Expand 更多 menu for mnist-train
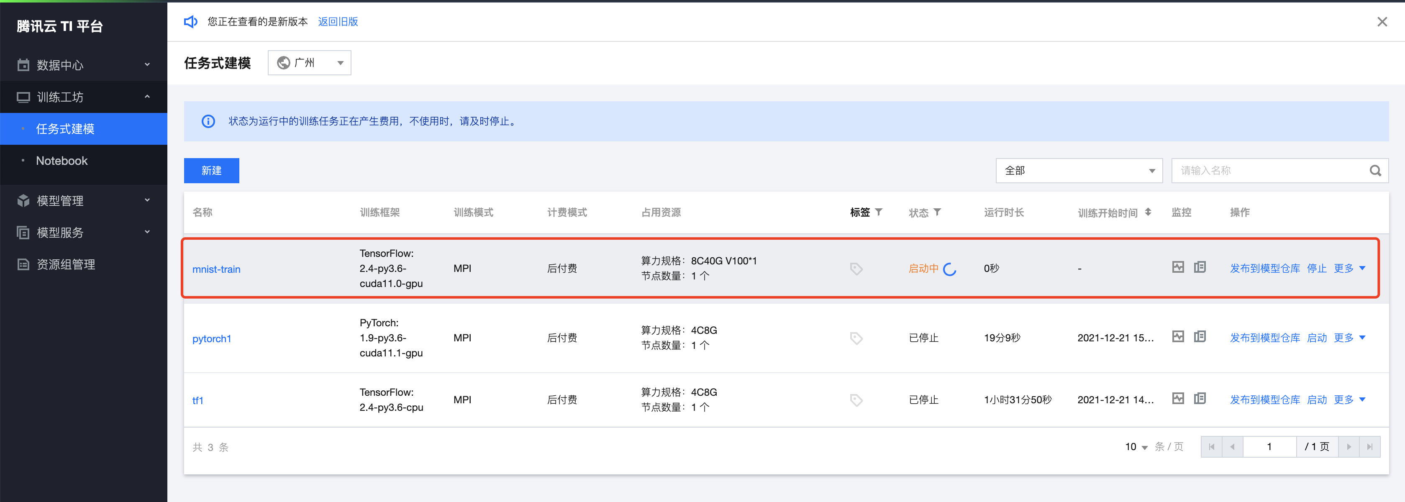The height and width of the screenshot is (502, 1405). 1349,268
